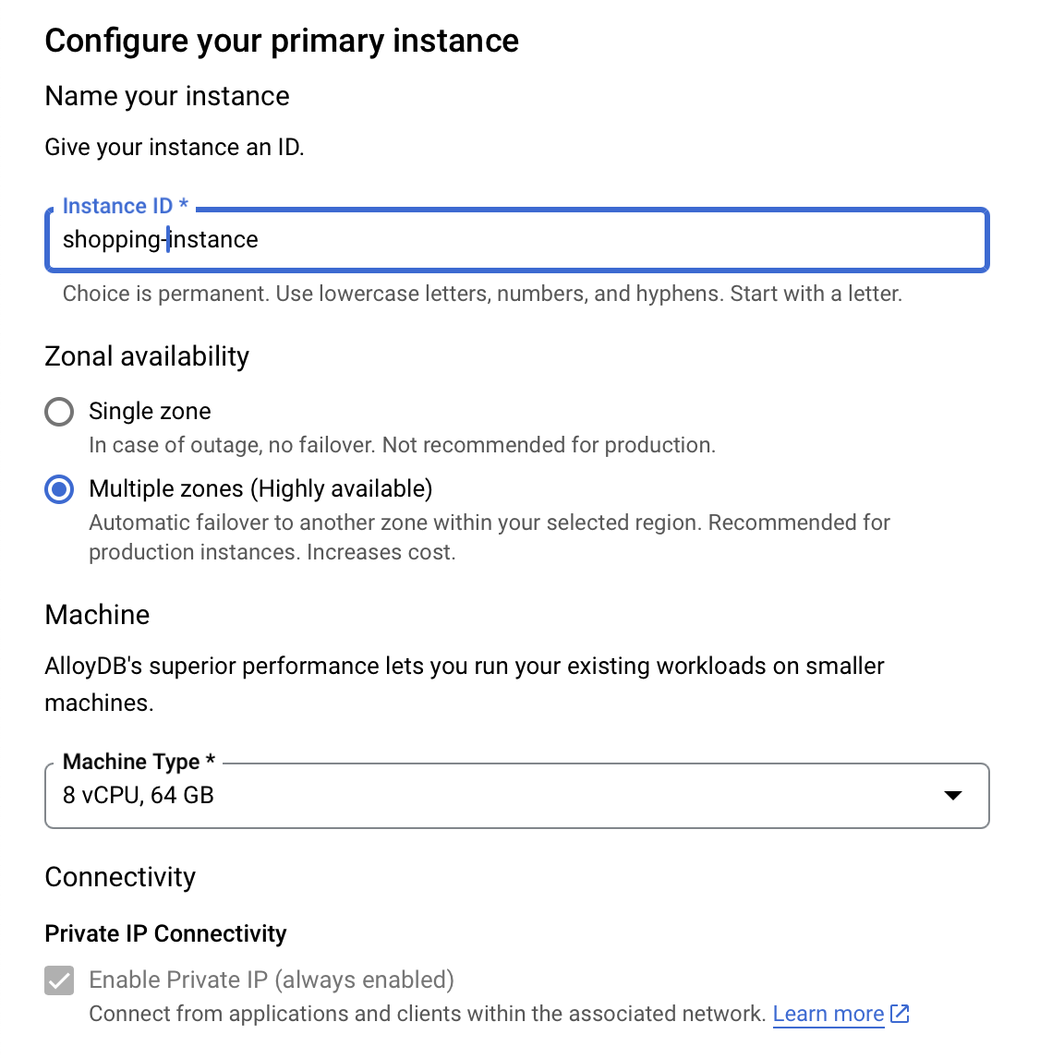Click the 'In case of outage, no failover' description
The image size is (1040, 1058).
click(402, 445)
